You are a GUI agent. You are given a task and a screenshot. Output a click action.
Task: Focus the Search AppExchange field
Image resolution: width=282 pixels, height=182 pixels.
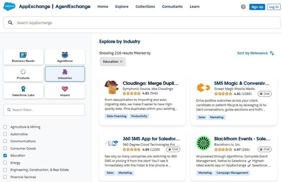pyautogui.click(x=142, y=23)
